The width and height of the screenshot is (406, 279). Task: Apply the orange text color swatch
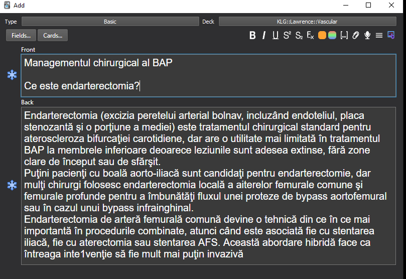(x=322, y=35)
